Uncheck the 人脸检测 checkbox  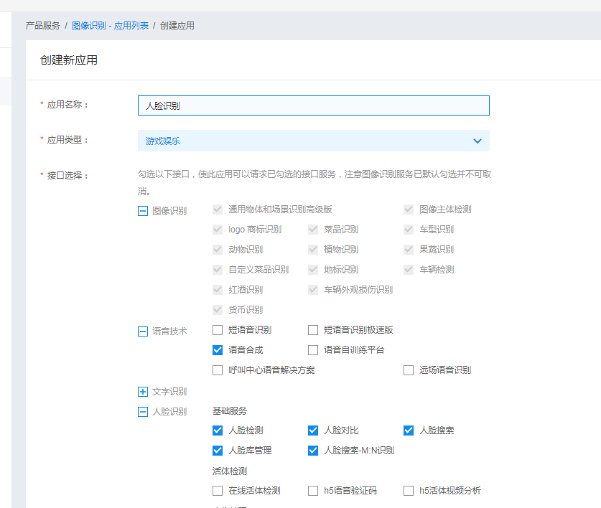coord(218,431)
